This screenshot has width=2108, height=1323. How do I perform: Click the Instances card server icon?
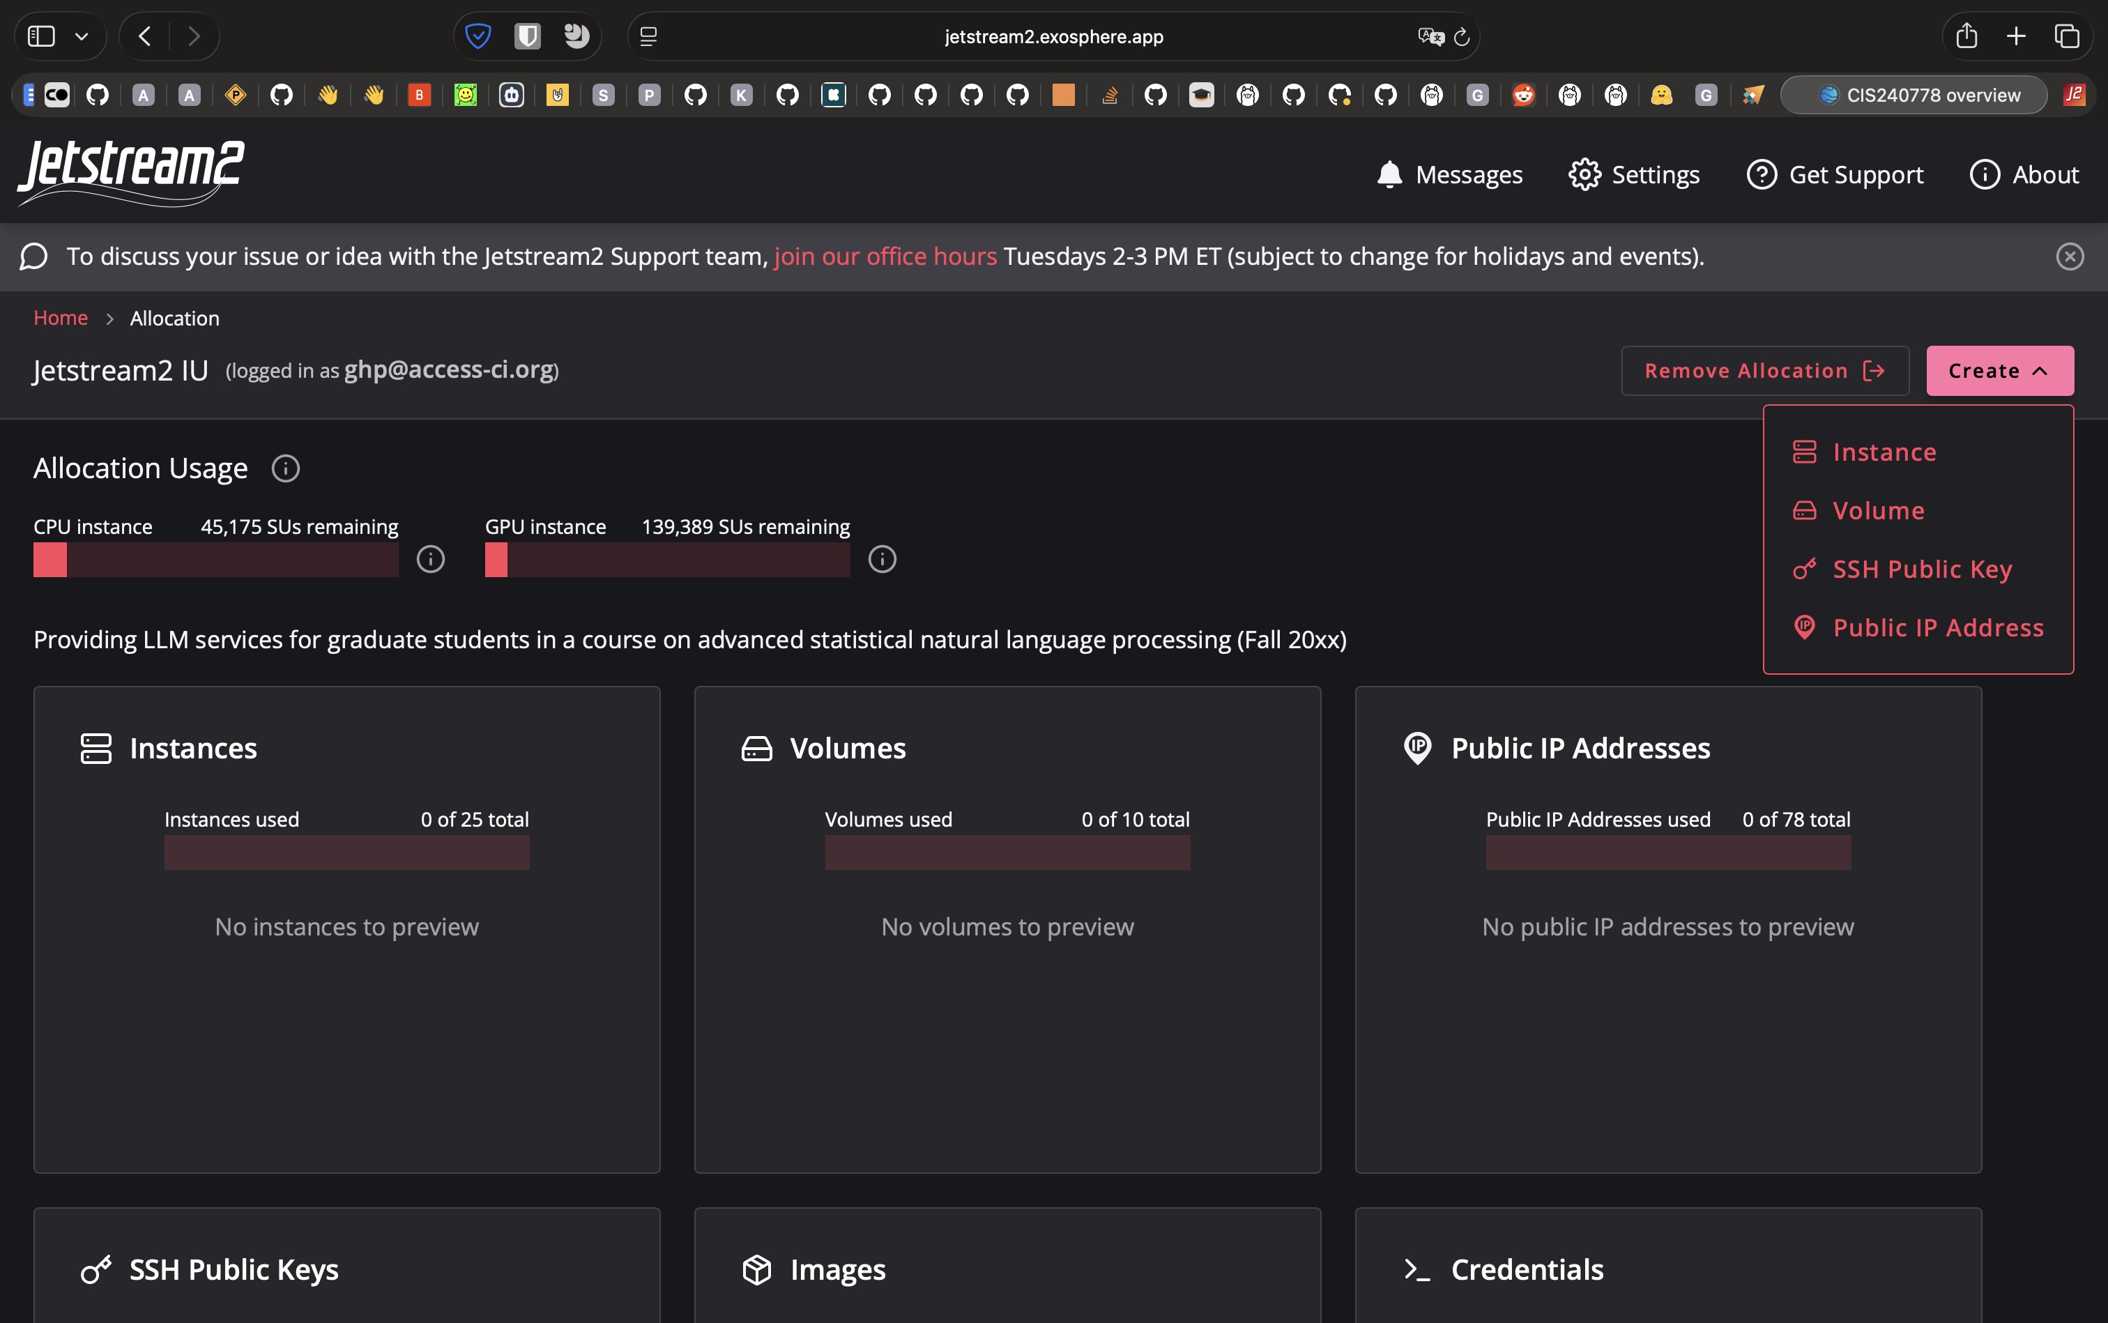pyautogui.click(x=96, y=748)
